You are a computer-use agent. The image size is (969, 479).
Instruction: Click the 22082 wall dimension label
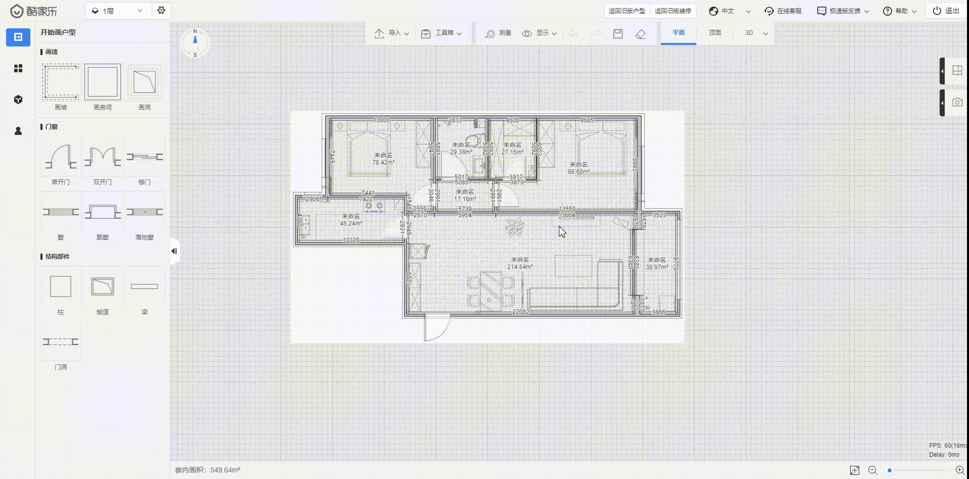point(521,312)
